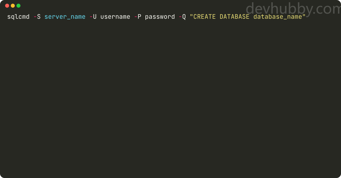
Task: Click the word DATABASE in the query
Action: point(234,17)
